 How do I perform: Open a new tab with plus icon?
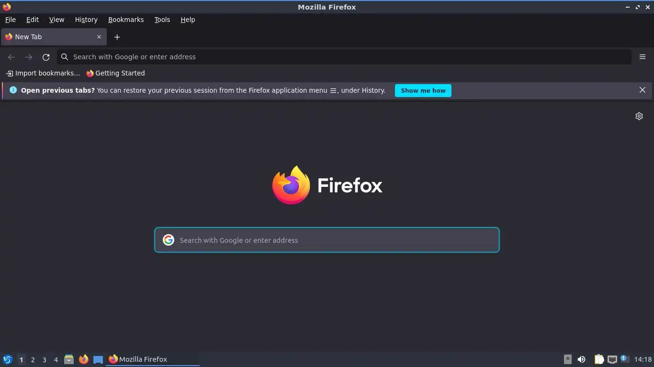point(117,37)
